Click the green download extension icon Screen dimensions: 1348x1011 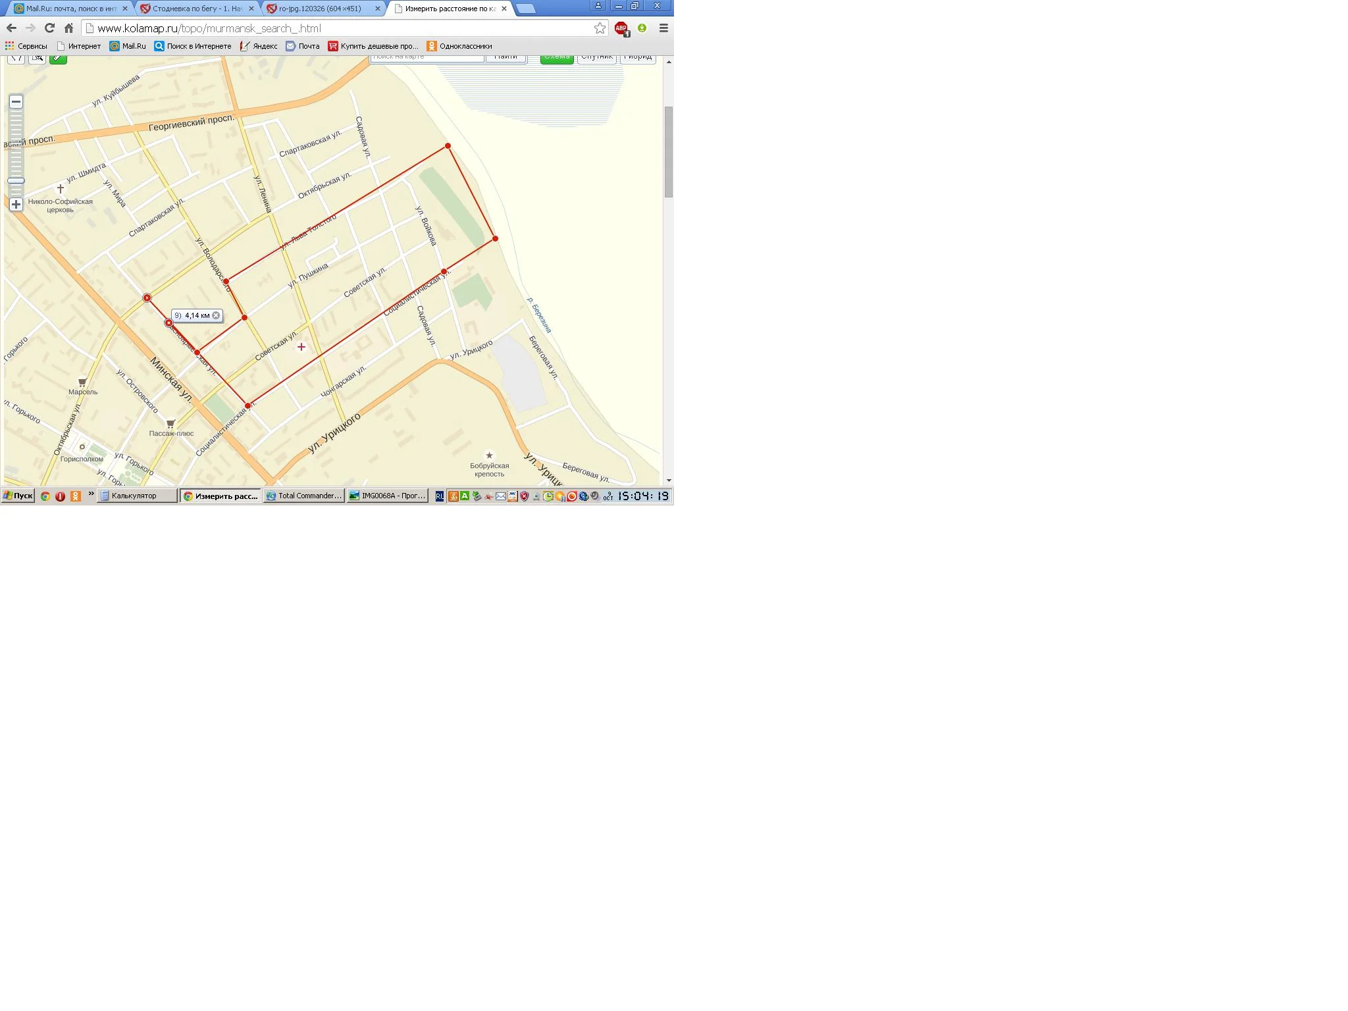pyautogui.click(x=642, y=28)
